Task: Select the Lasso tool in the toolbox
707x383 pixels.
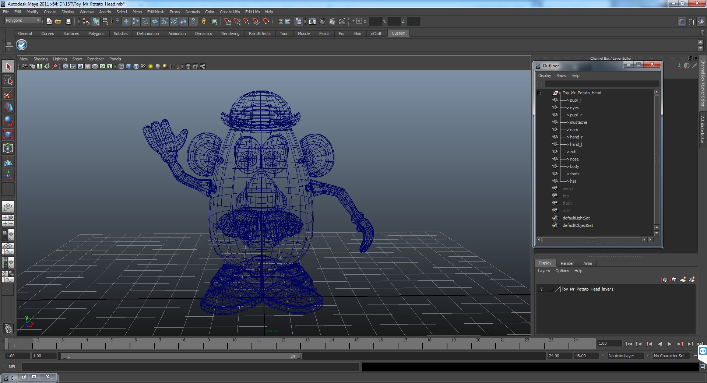Action: (8, 80)
